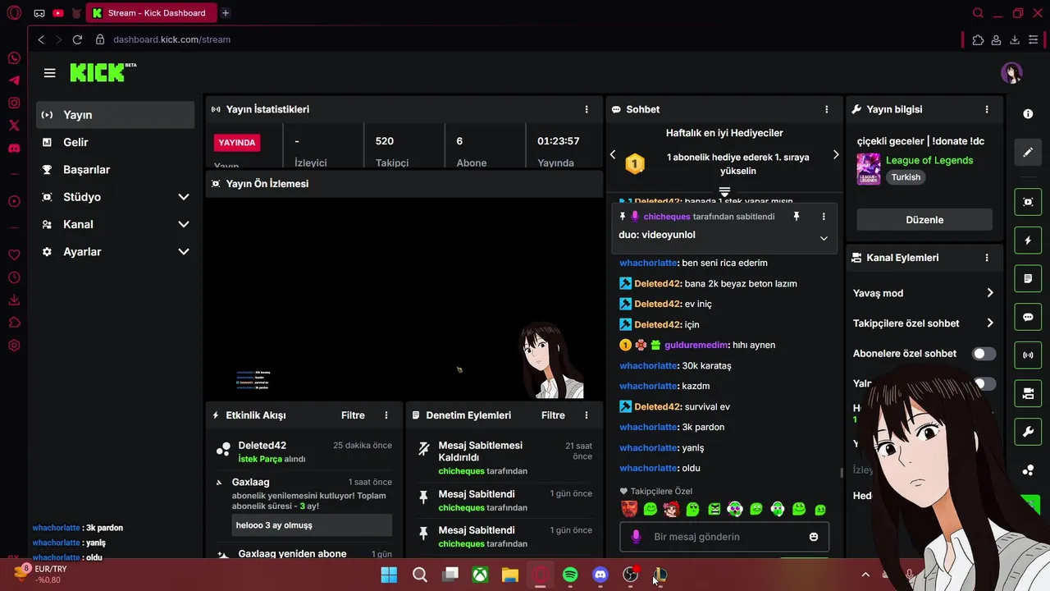Image resolution: width=1050 pixels, height=591 pixels.
Task: Open Yayın İstatistikleri three-dot menu
Action: click(587, 109)
